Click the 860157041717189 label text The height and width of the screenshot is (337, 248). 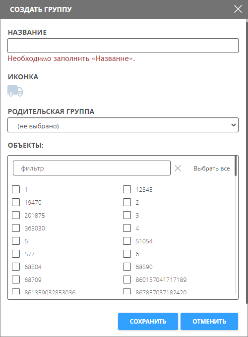[161, 280]
